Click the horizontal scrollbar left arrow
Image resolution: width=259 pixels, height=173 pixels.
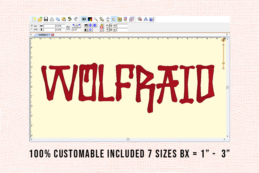click(31, 139)
